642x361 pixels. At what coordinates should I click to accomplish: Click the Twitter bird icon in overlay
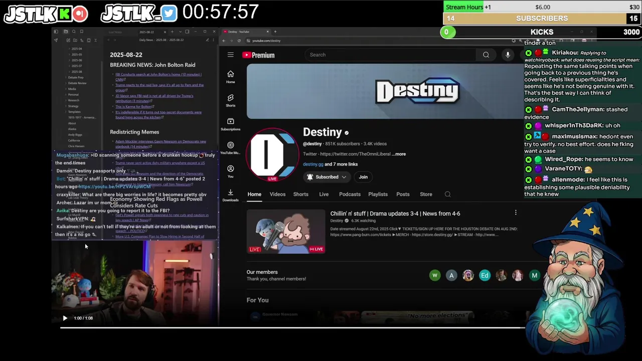(x=169, y=14)
